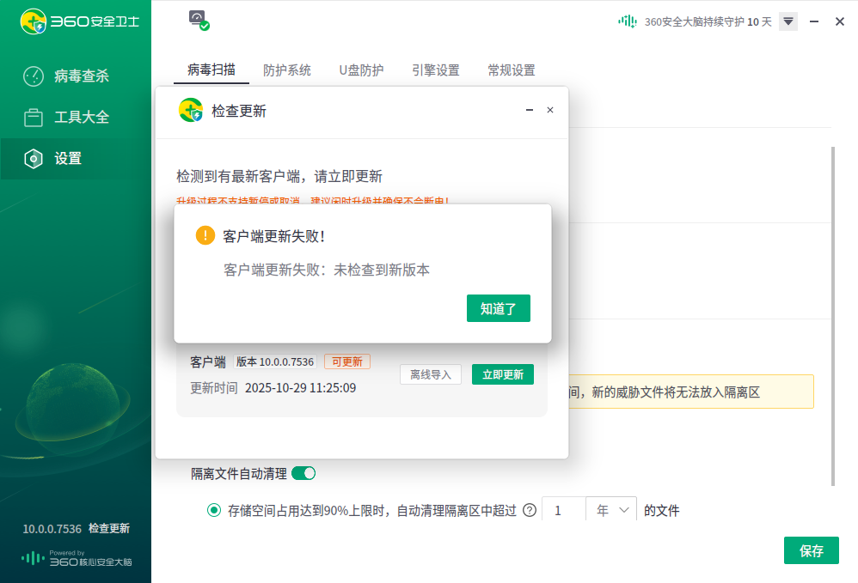
Task: Close the main 360 window
Action: (840, 21)
